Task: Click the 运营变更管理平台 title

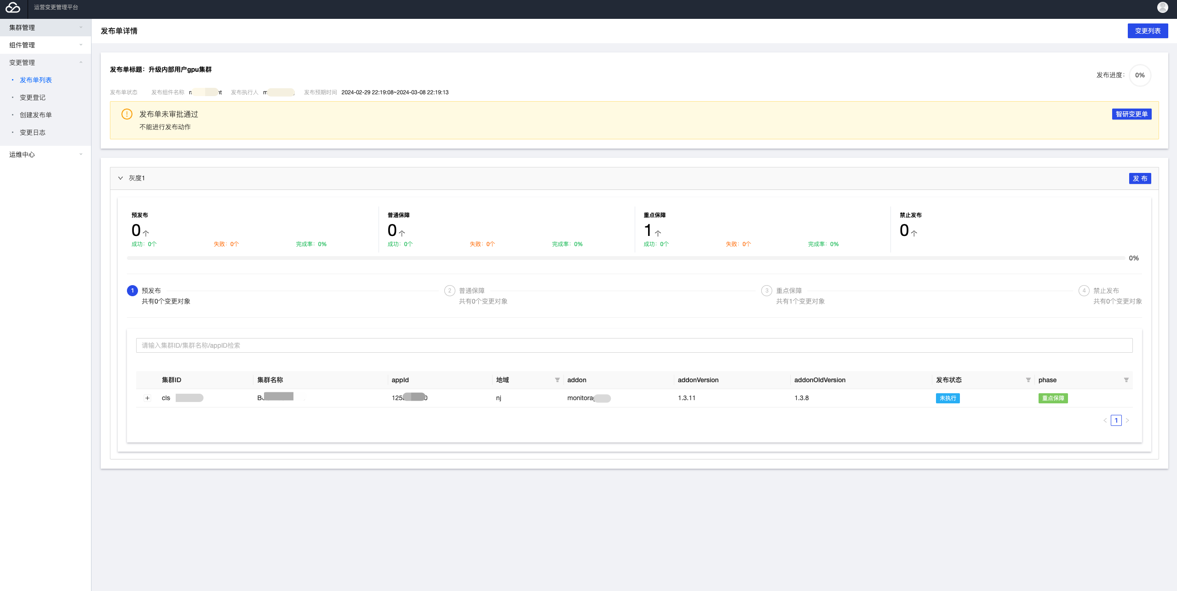Action: point(56,7)
